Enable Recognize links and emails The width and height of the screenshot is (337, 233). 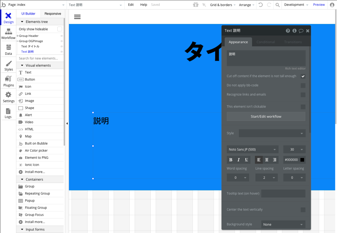pyautogui.click(x=303, y=95)
